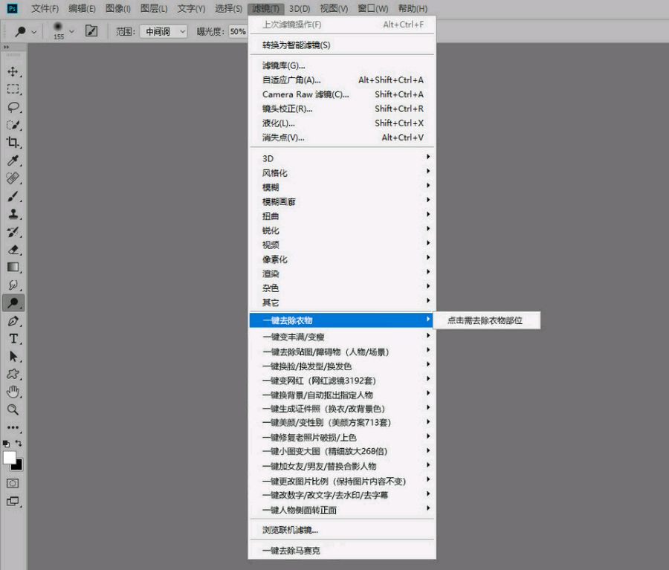Choose 转换为智能滤镜(S)
Screen dimensions: 669x570
pyautogui.click(x=342, y=45)
